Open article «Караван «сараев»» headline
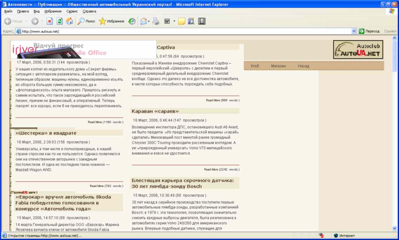Image resolution: width=399 pixels, height=240 pixels. point(155,111)
